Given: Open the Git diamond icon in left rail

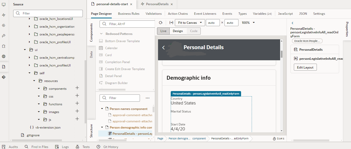Looking at the screenshot, I should tap(4, 77).
